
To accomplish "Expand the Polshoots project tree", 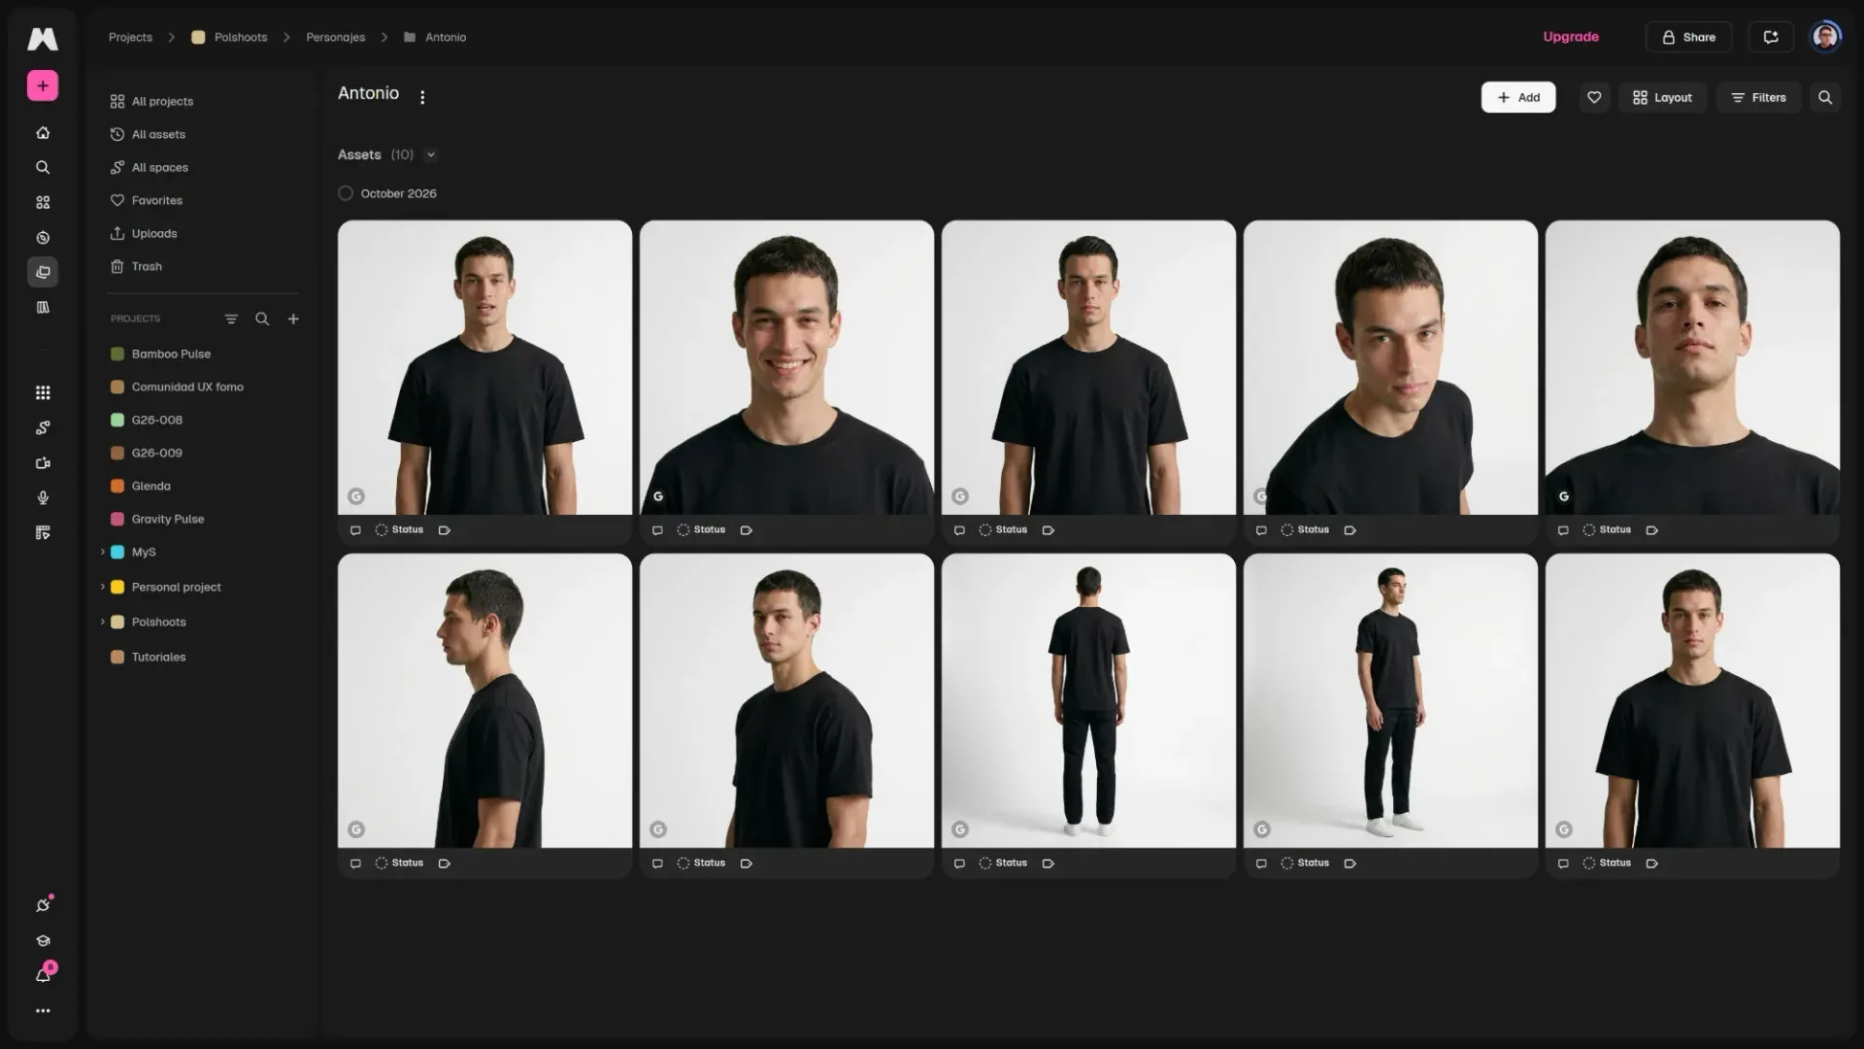I will [x=102, y=622].
